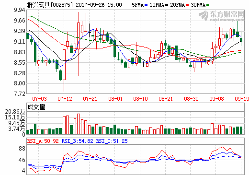This screenshot has width=249, height=175.
Task: Click the 8.83 price axis label
Action: point(20,52)
